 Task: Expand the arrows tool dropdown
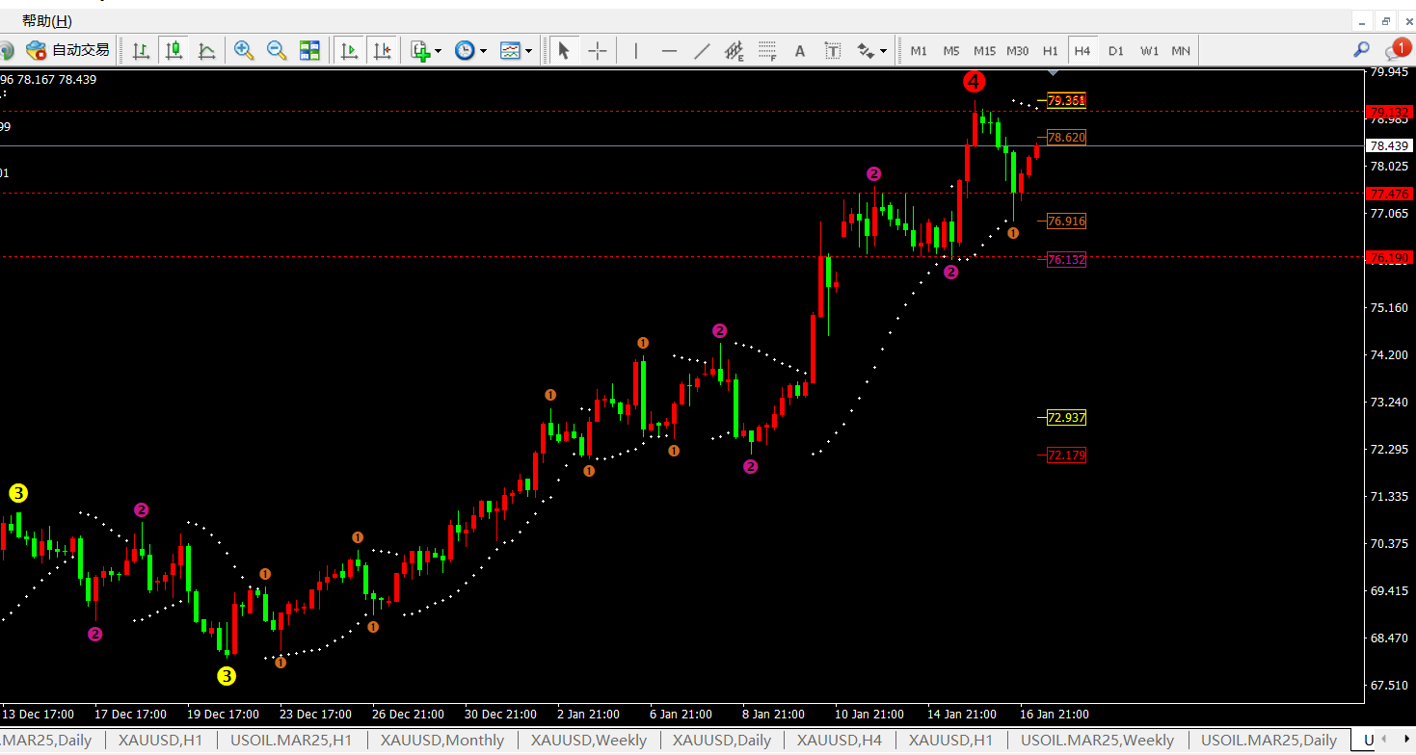tap(883, 51)
